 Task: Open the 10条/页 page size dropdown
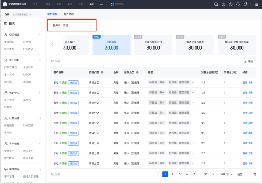tap(226, 174)
